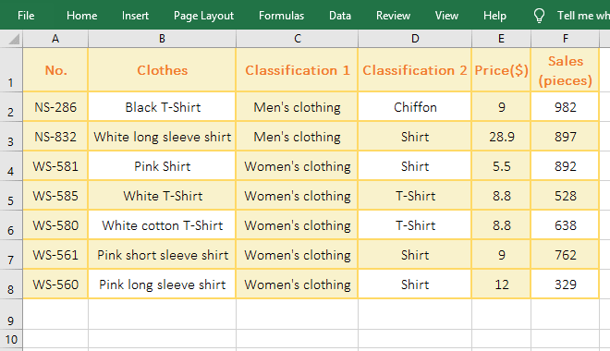The image size is (610, 351).
Task: Select row 1 header
Action: click(x=11, y=70)
